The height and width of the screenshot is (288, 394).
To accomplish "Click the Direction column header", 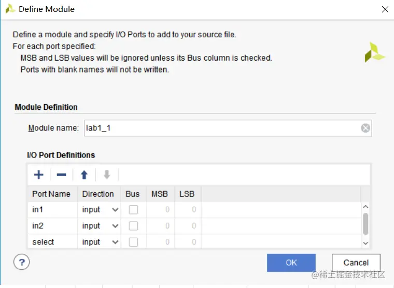I will (x=98, y=194).
